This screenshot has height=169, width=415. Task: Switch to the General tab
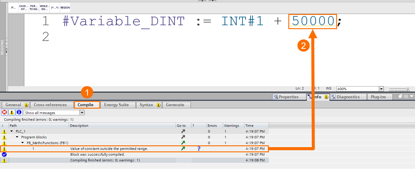point(15,105)
